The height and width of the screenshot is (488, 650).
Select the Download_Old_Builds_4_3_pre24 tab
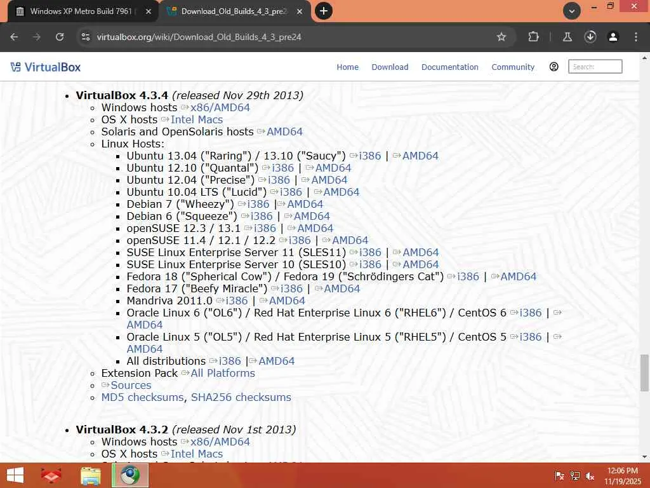click(x=234, y=11)
